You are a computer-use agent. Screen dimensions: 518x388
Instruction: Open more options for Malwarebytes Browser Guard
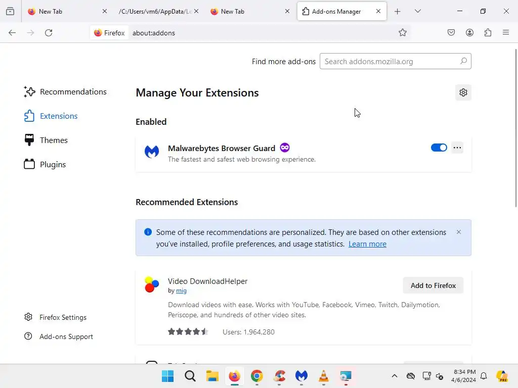point(457,148)
